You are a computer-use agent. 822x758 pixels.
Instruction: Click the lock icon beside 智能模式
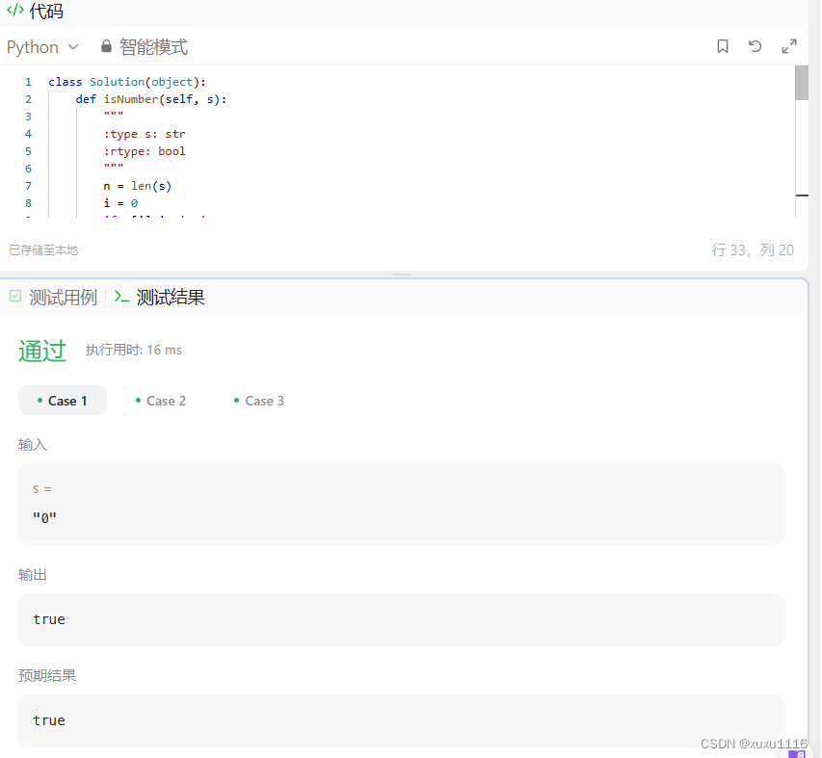click(x=106, y=46)
